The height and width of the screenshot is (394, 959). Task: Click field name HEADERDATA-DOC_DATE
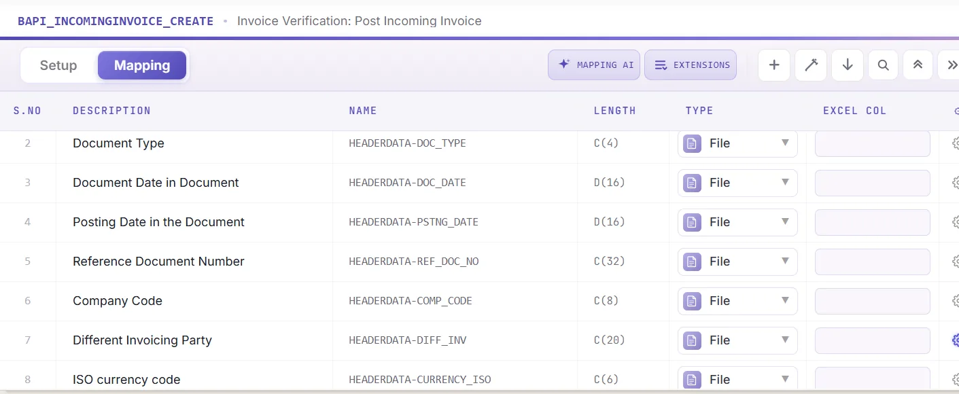[407, 183]
